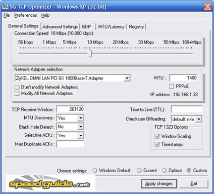Image resolution: width=214 pixels, height=194 pixels.
Task: Select the Current settings radio button
Action: pos(139,170)
